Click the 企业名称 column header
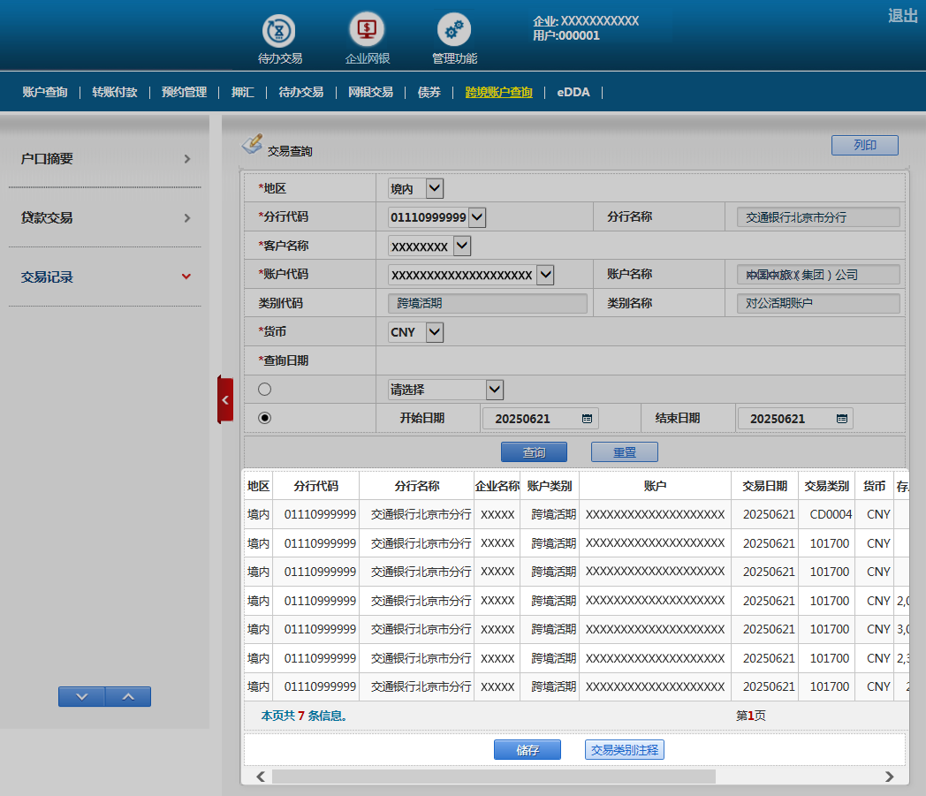The width and height of the screenshot is (926, 796). coord(497,486)
